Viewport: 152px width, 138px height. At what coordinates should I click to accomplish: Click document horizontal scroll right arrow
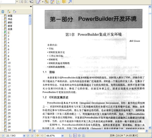(x=147, y=131)
